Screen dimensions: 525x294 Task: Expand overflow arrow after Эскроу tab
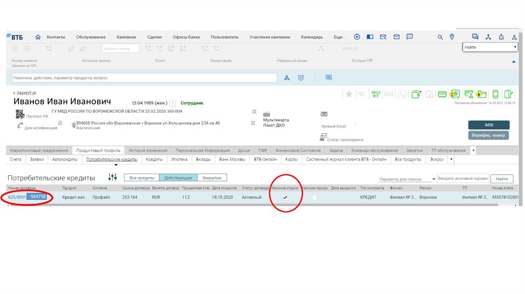451,159
